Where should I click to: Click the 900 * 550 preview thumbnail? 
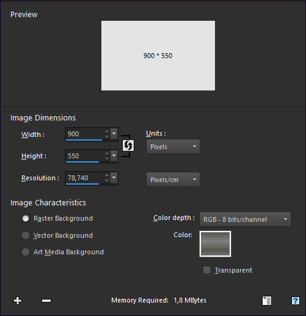158,56
